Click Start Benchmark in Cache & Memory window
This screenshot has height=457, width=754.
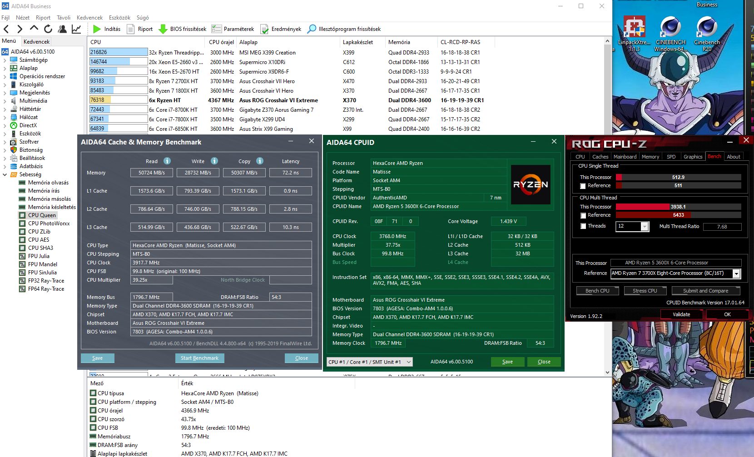point(199,358)
